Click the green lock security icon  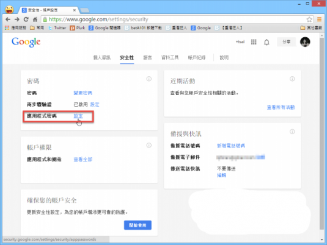45,20
